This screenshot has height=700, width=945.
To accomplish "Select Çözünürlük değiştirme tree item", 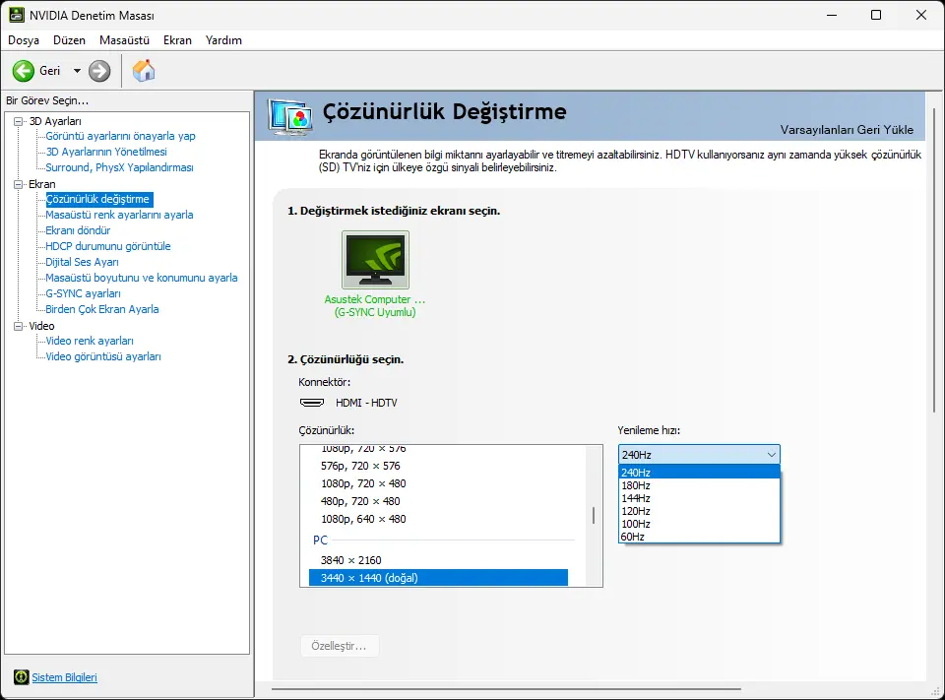I will click(99, 199).
